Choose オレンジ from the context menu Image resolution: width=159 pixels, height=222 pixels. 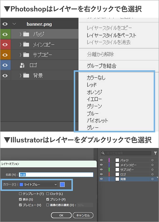tap(94, 92)
